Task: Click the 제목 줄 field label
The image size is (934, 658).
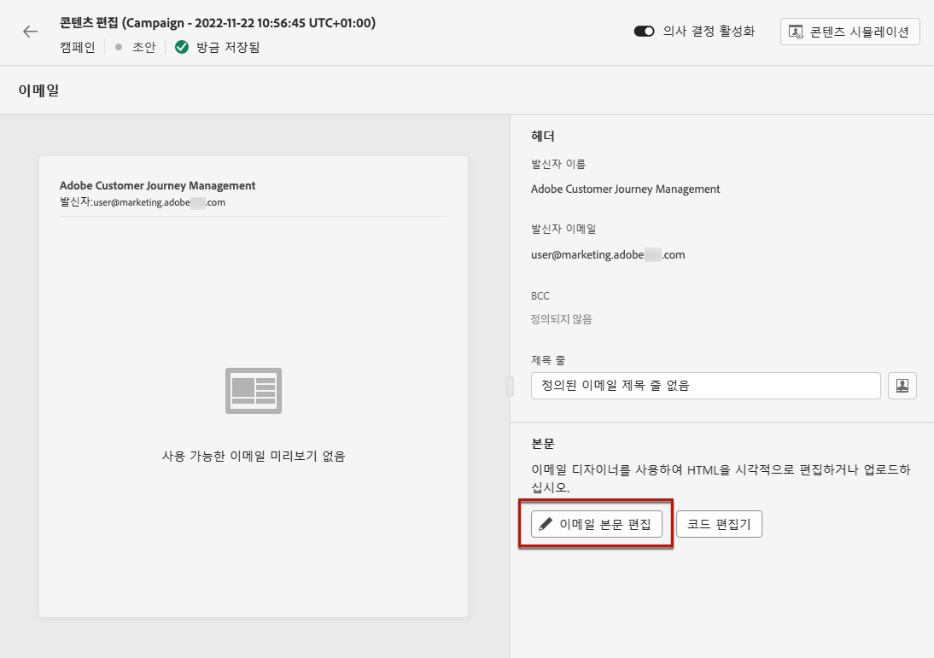Action: pos(548,360)
